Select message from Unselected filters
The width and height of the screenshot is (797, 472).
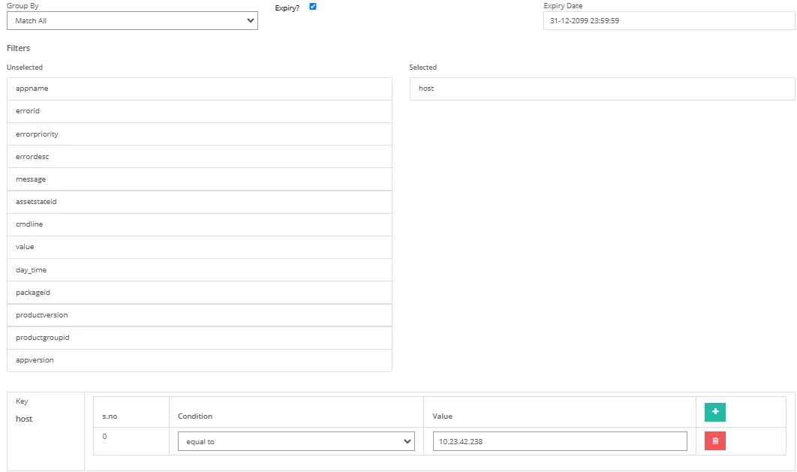[x=199, y=179]
